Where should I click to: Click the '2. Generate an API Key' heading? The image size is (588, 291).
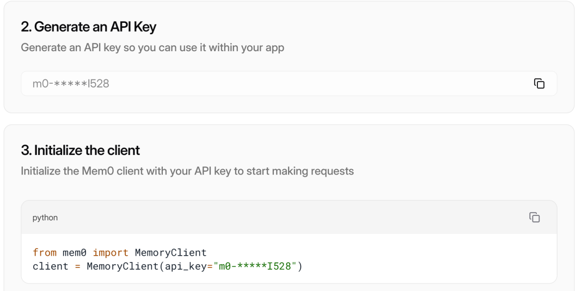pos(89,27)
